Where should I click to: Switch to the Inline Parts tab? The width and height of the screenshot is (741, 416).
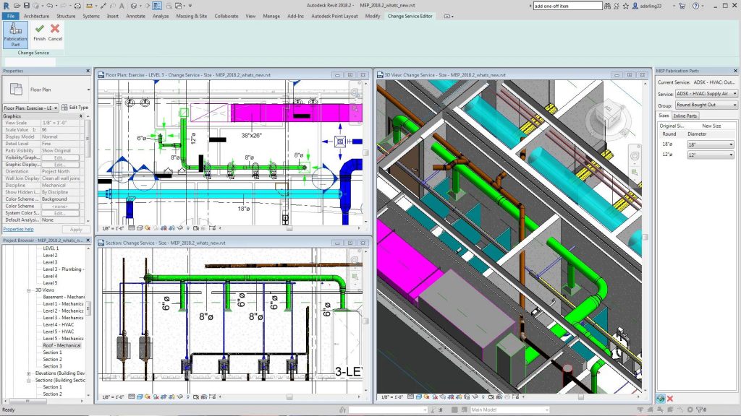coord(685,116)
